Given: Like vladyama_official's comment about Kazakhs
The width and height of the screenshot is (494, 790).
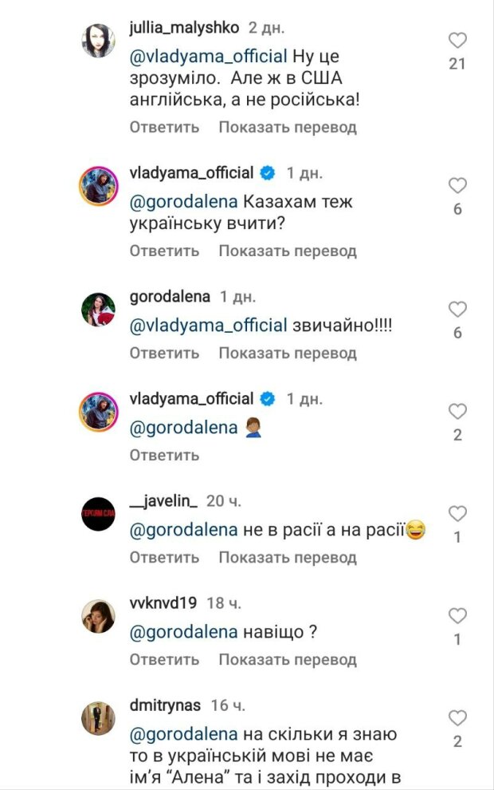Looking at the screenshot, I should (x=457, y=187).
